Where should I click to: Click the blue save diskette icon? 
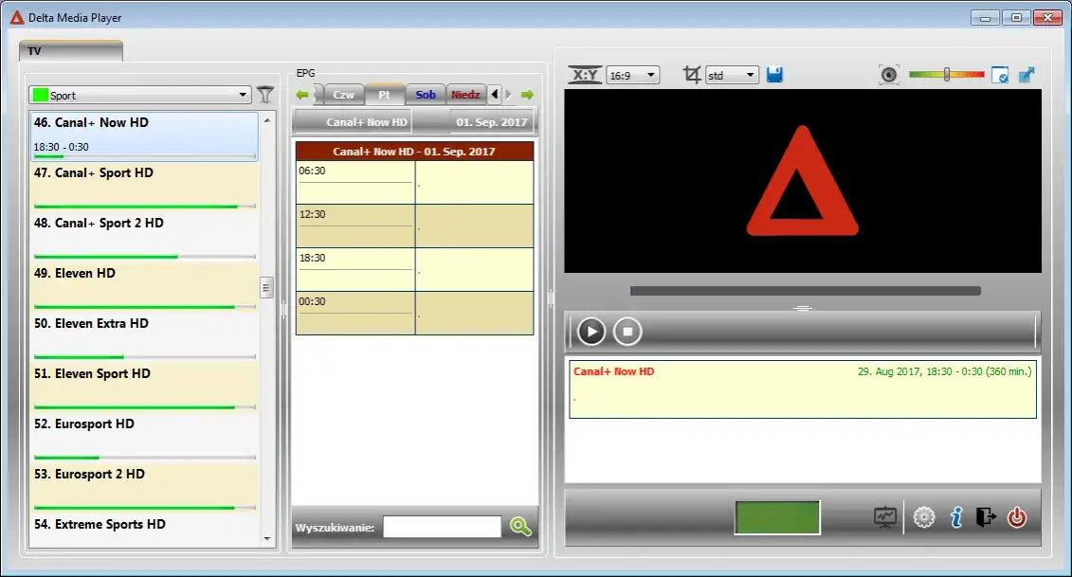774,74
